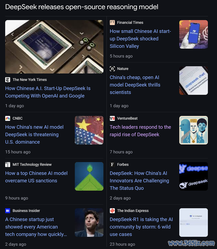Click the MIT Technology Review logo icon

(7, 165)
